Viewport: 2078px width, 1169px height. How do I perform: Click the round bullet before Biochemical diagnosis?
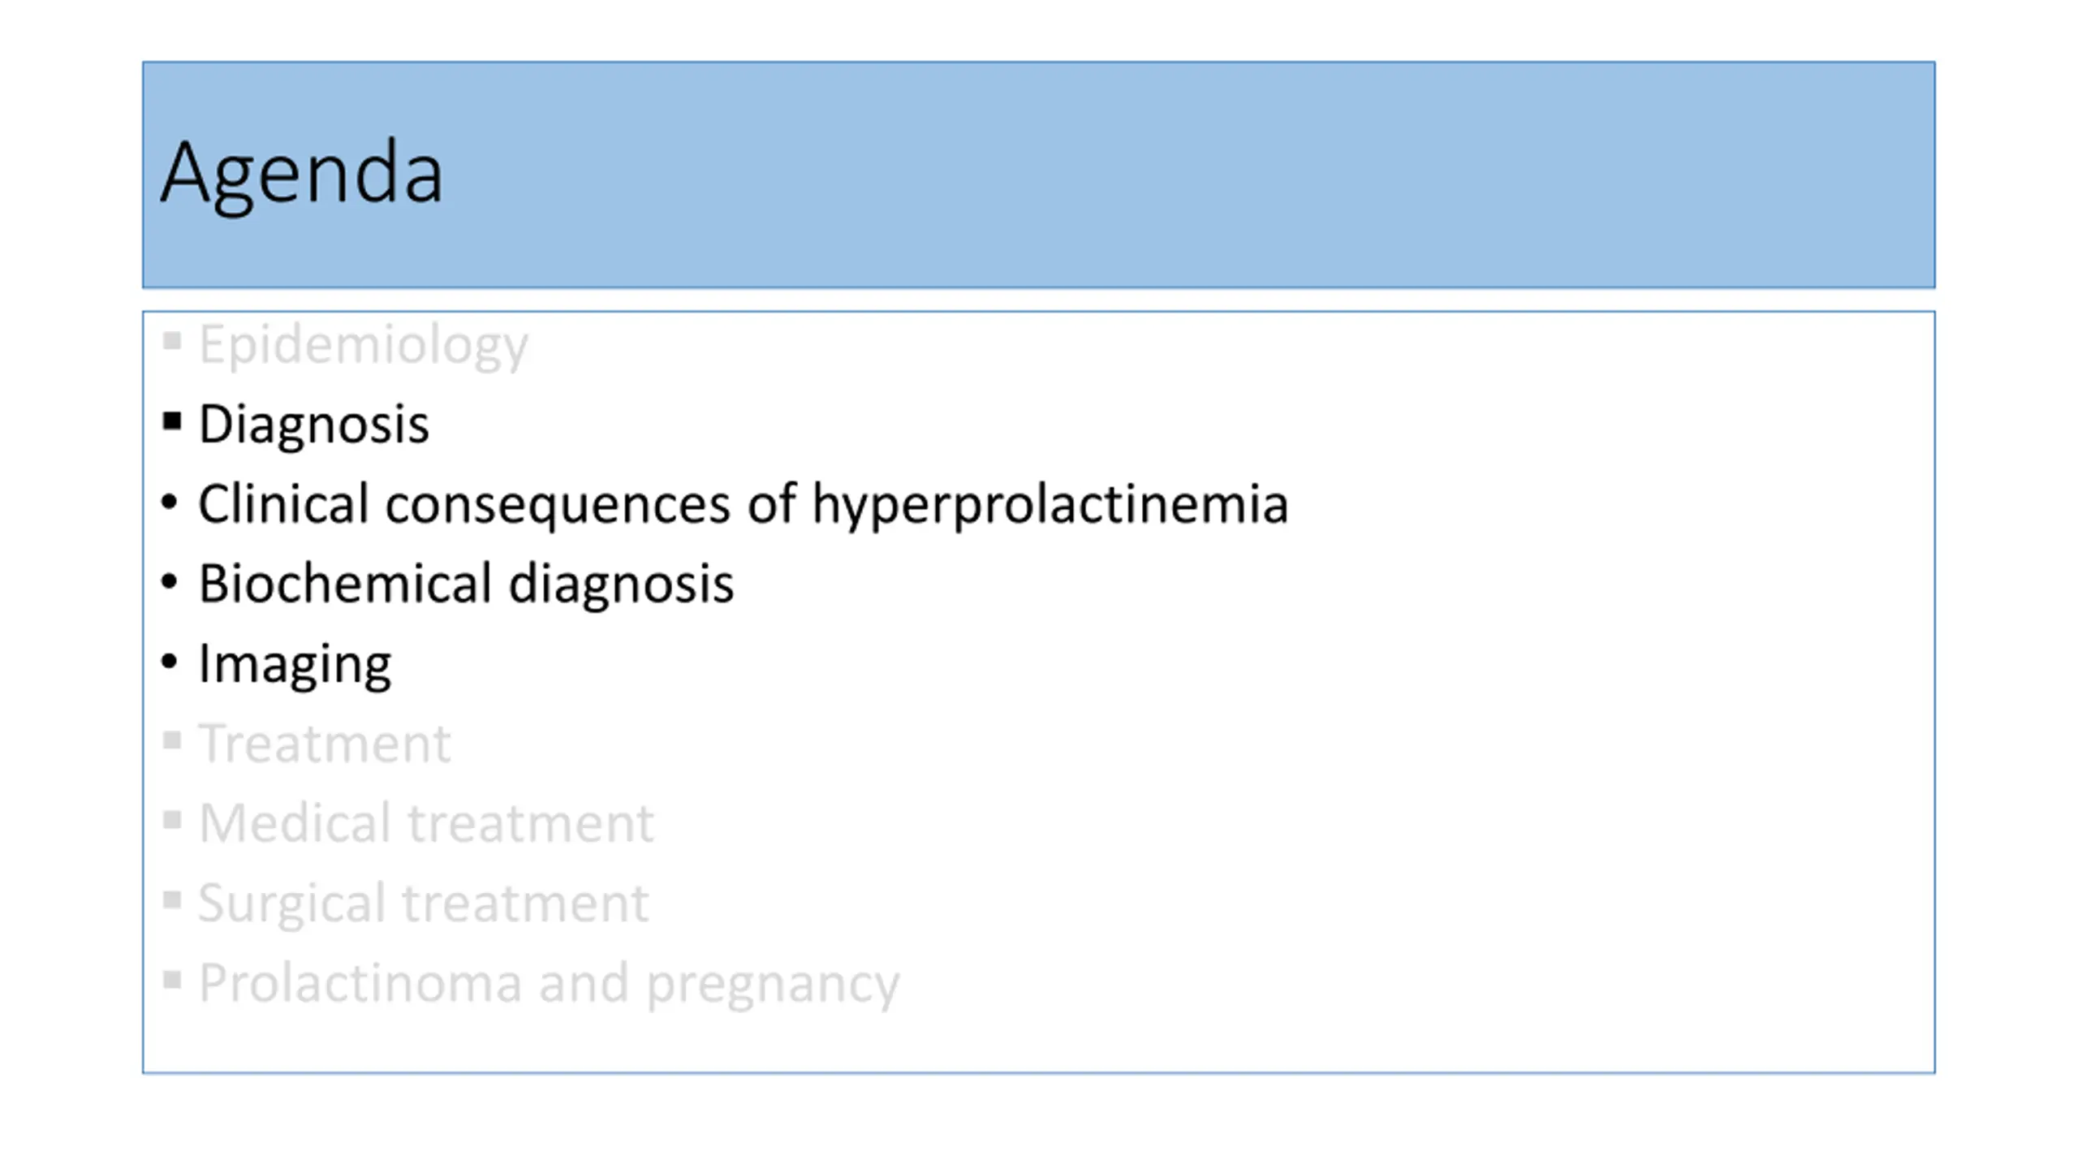coord(169,581)
